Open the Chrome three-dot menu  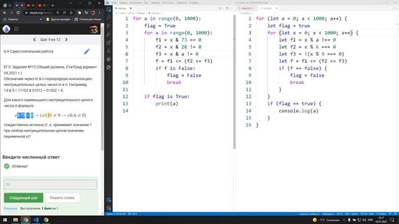[x=100, y=12]
